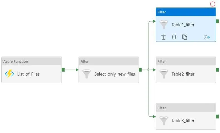The image size is (220, 133).
Task: Add output activity using plus-arrow icon
Action: [207, 37]
